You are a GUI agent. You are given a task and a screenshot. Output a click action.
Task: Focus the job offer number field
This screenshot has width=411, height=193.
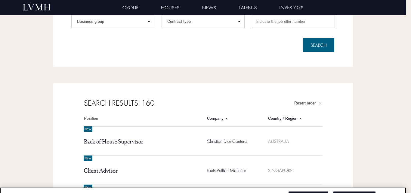click(293, 22)
